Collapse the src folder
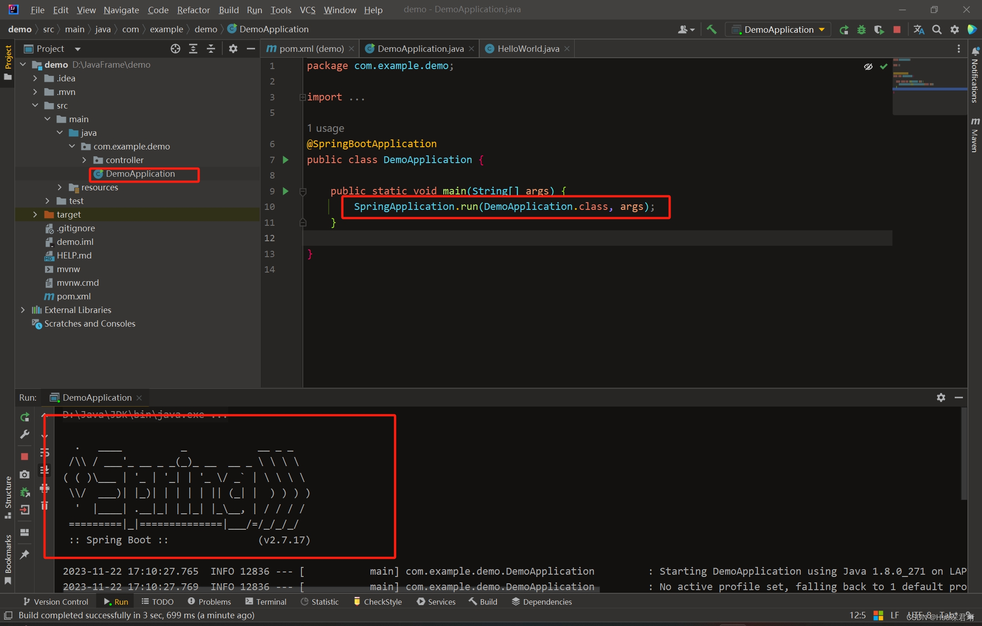 35,105
